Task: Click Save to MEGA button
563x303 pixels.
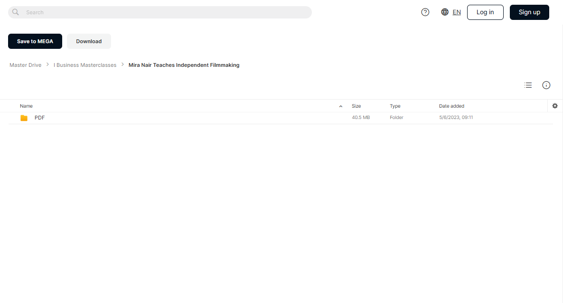Action: (x=35, y=41)
